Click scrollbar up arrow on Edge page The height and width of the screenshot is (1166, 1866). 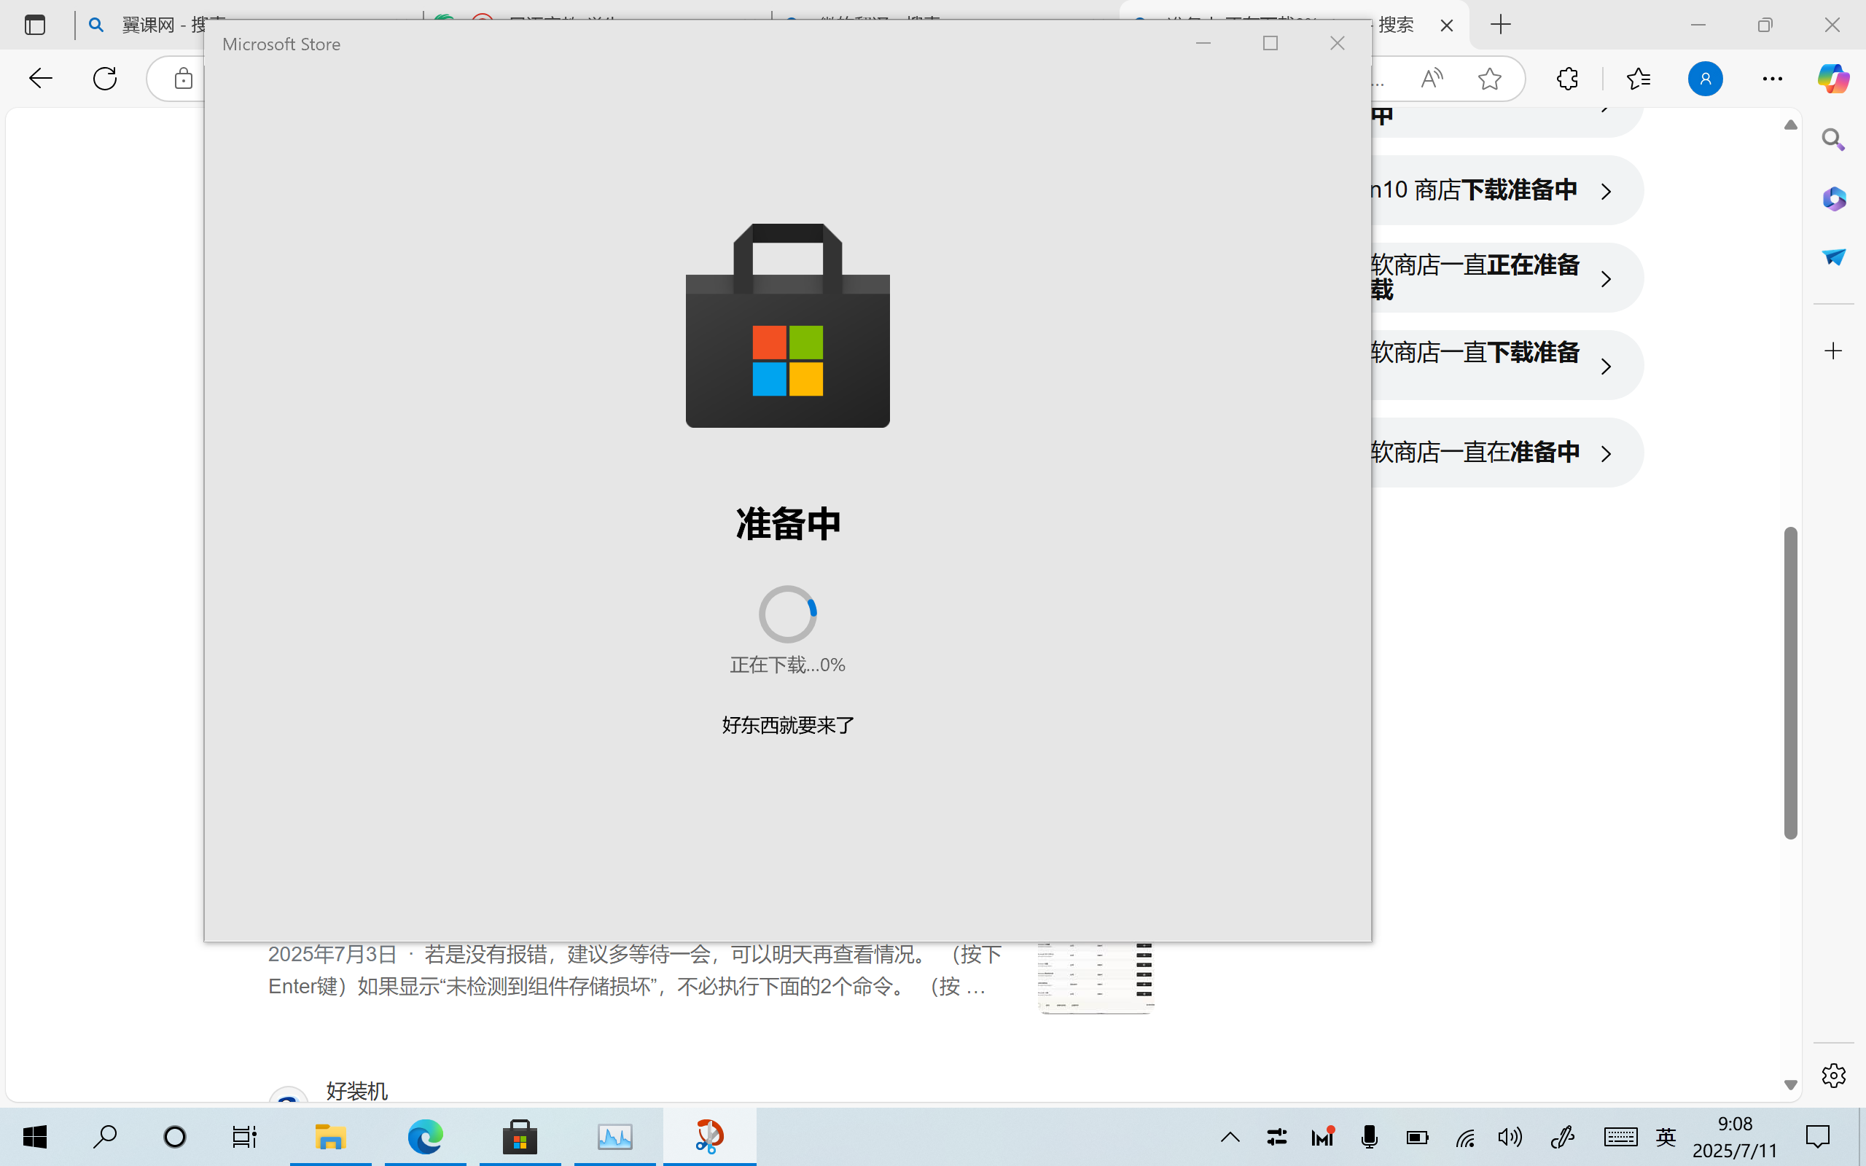pyautogui.click(x=1790, y=125)
